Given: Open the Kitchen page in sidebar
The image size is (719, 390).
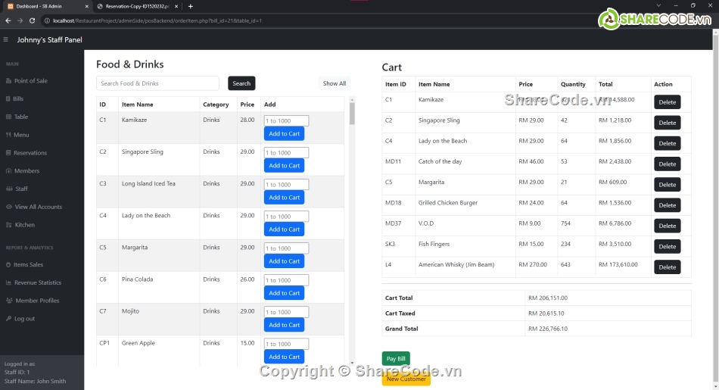Looking at the screenshot, I should click(24, 225).
